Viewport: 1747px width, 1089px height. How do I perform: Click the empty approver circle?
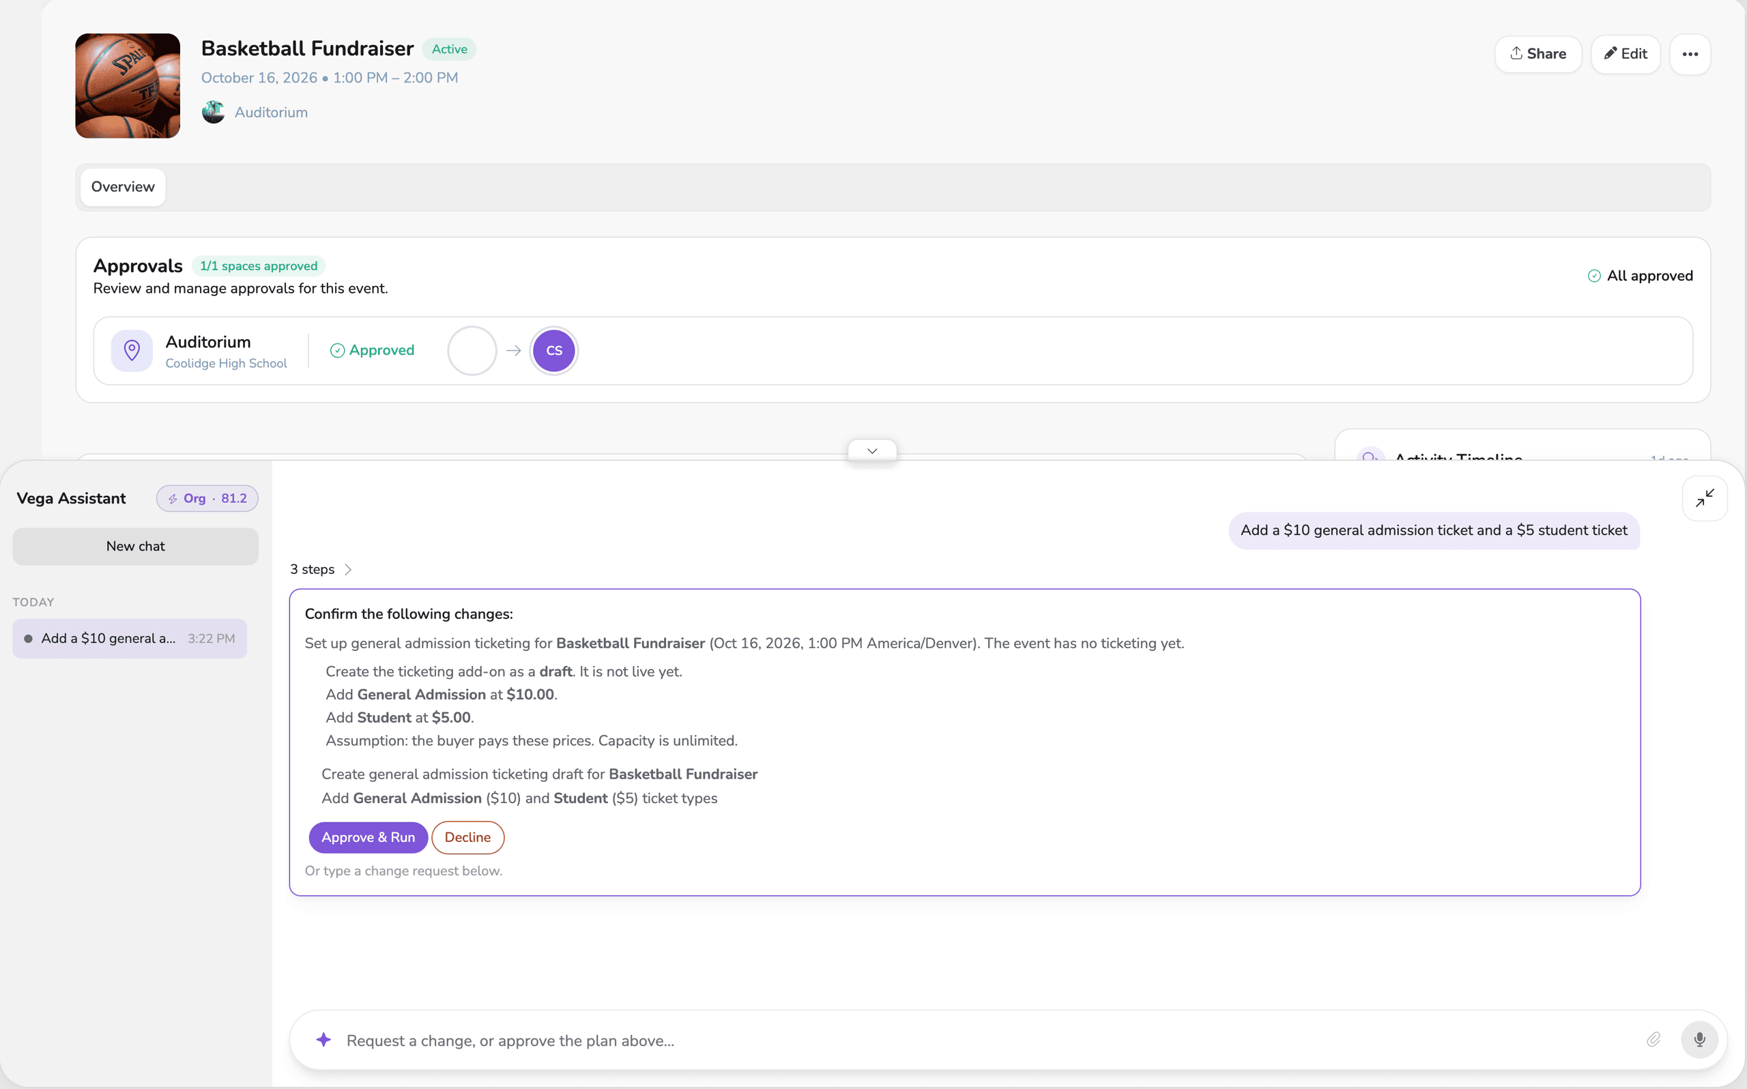[472, 351]
